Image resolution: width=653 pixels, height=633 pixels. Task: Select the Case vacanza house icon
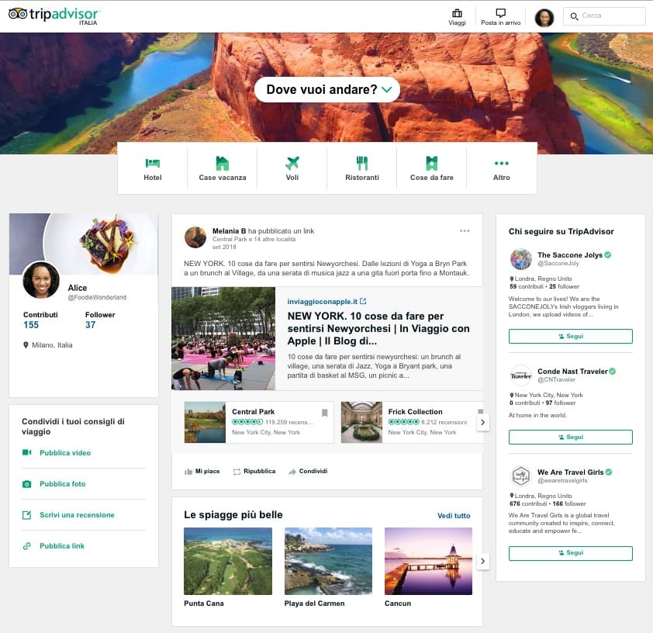223,163
